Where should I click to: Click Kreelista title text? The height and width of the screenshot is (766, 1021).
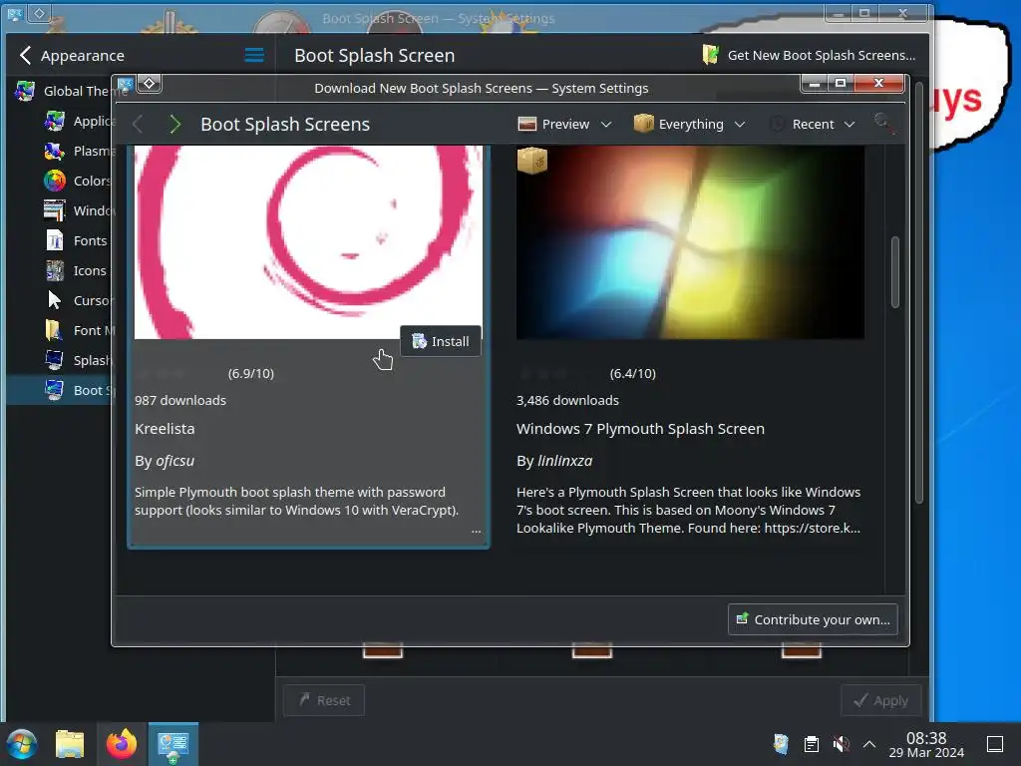(165, 429)
